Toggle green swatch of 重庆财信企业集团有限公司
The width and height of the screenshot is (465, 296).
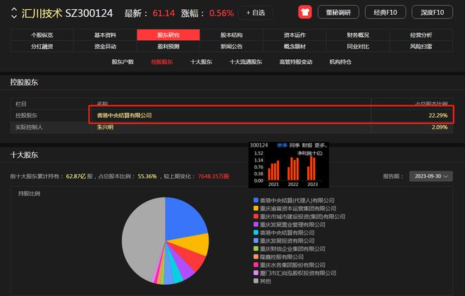256,249
